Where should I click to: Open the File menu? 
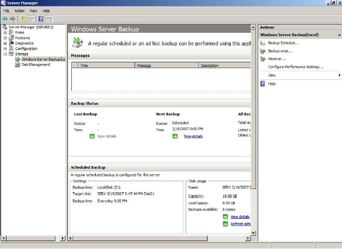point(6,11)
